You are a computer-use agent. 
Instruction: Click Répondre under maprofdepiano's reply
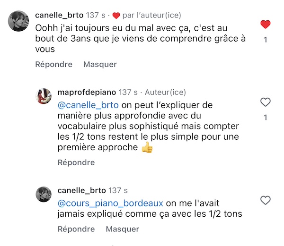76,162
